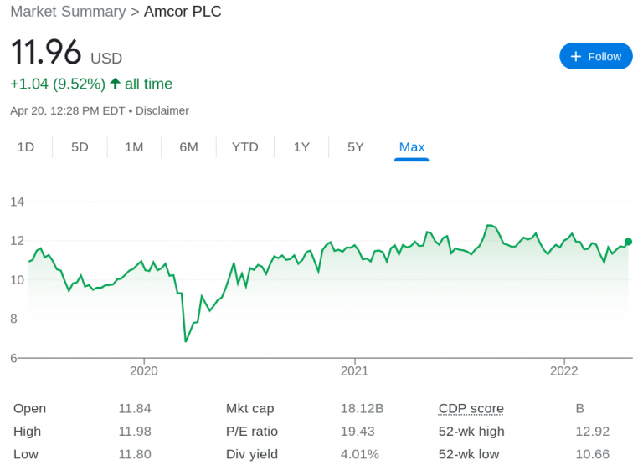The width and height of the screenshot is (643, 470).
Task: Click the plus icon on Follow button
Action: 575,56
